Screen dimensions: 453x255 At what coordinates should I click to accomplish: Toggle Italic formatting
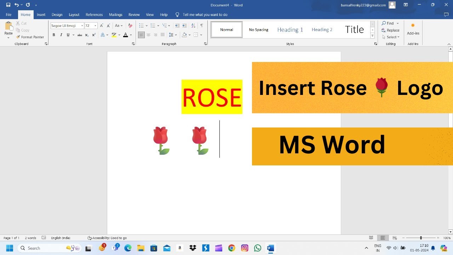(x=61, y=35)
